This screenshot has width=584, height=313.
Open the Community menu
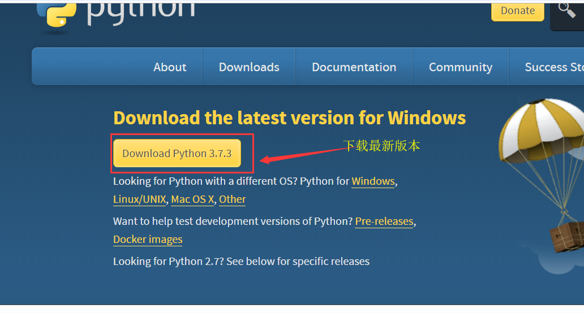461,67
